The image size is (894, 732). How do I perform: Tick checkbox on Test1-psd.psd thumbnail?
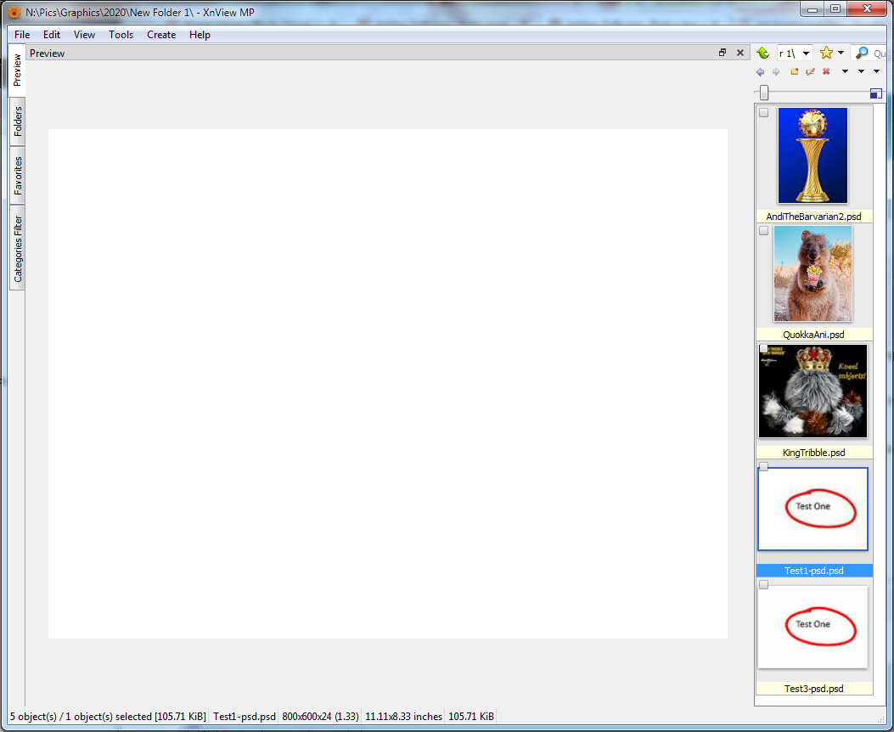[764, 467]
